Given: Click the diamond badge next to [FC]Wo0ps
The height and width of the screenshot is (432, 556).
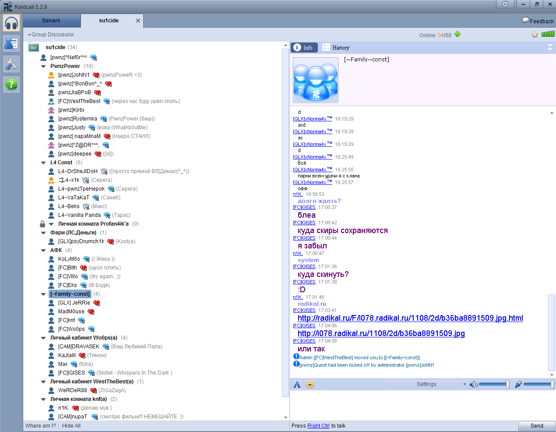Looking at the screenshot, I should pyautogui.click(x=91, y=329).
